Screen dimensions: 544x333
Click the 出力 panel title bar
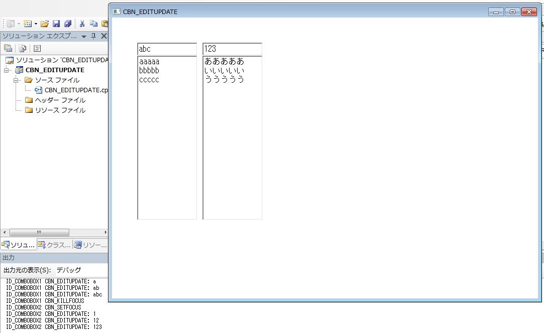[54, 257]
